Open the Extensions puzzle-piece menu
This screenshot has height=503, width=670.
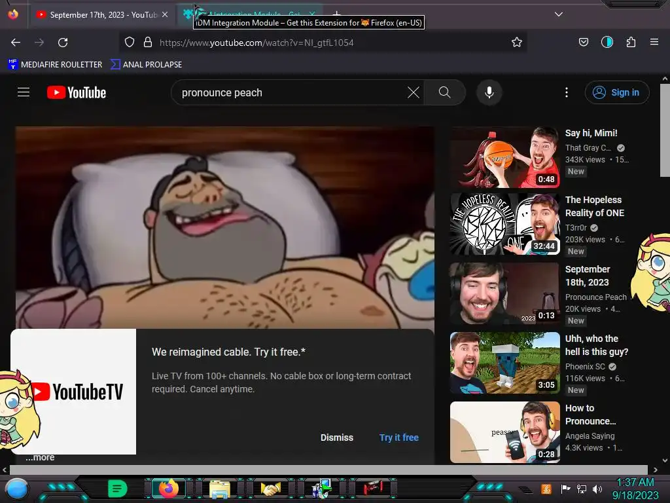click(x=631, y=42)
